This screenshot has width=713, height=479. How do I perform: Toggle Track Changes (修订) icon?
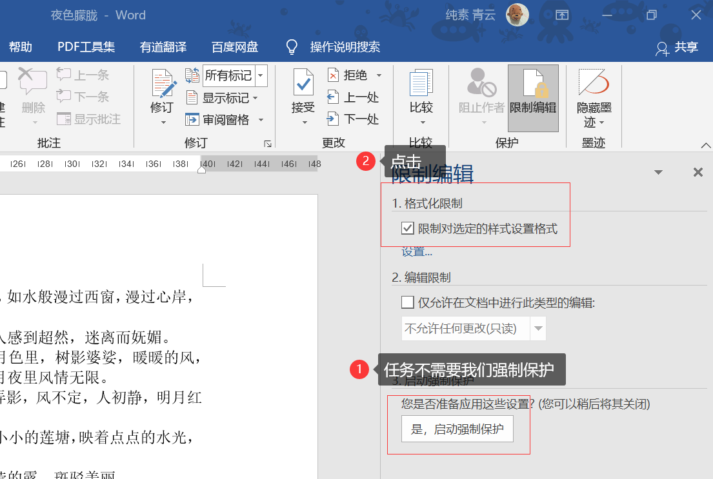[x=163, y=83]
